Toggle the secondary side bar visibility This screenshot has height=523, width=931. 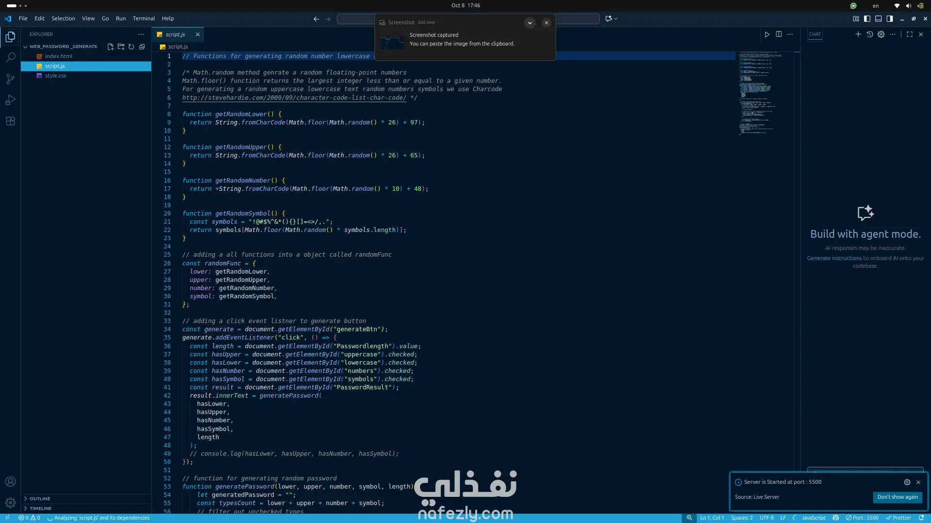890,19
